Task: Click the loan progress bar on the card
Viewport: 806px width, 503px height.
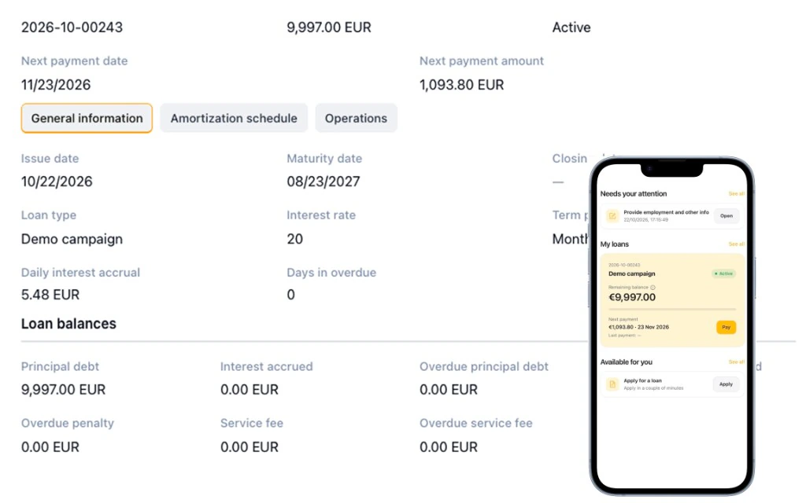Action: 672,310
